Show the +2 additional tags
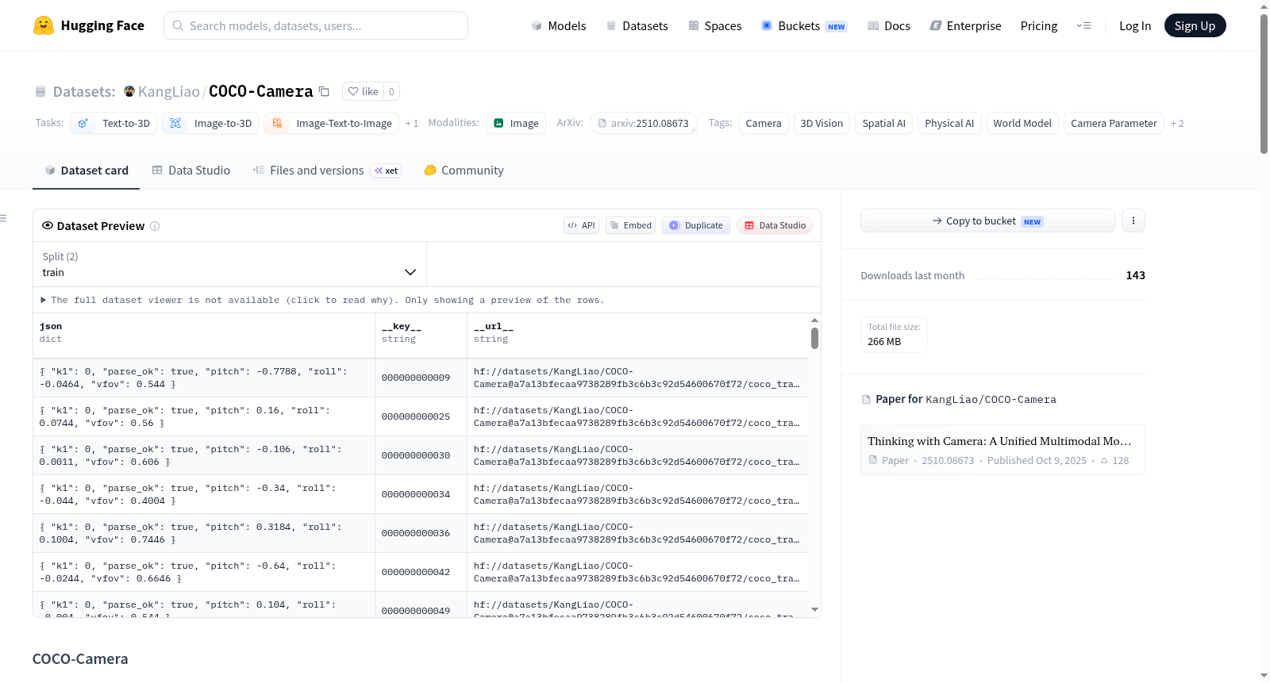 tap(1177, 123)
